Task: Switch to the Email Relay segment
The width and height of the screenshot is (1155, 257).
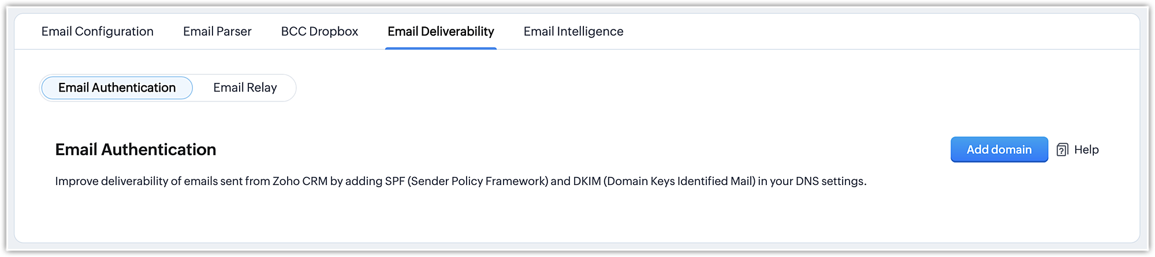Action: pos(245,88)
